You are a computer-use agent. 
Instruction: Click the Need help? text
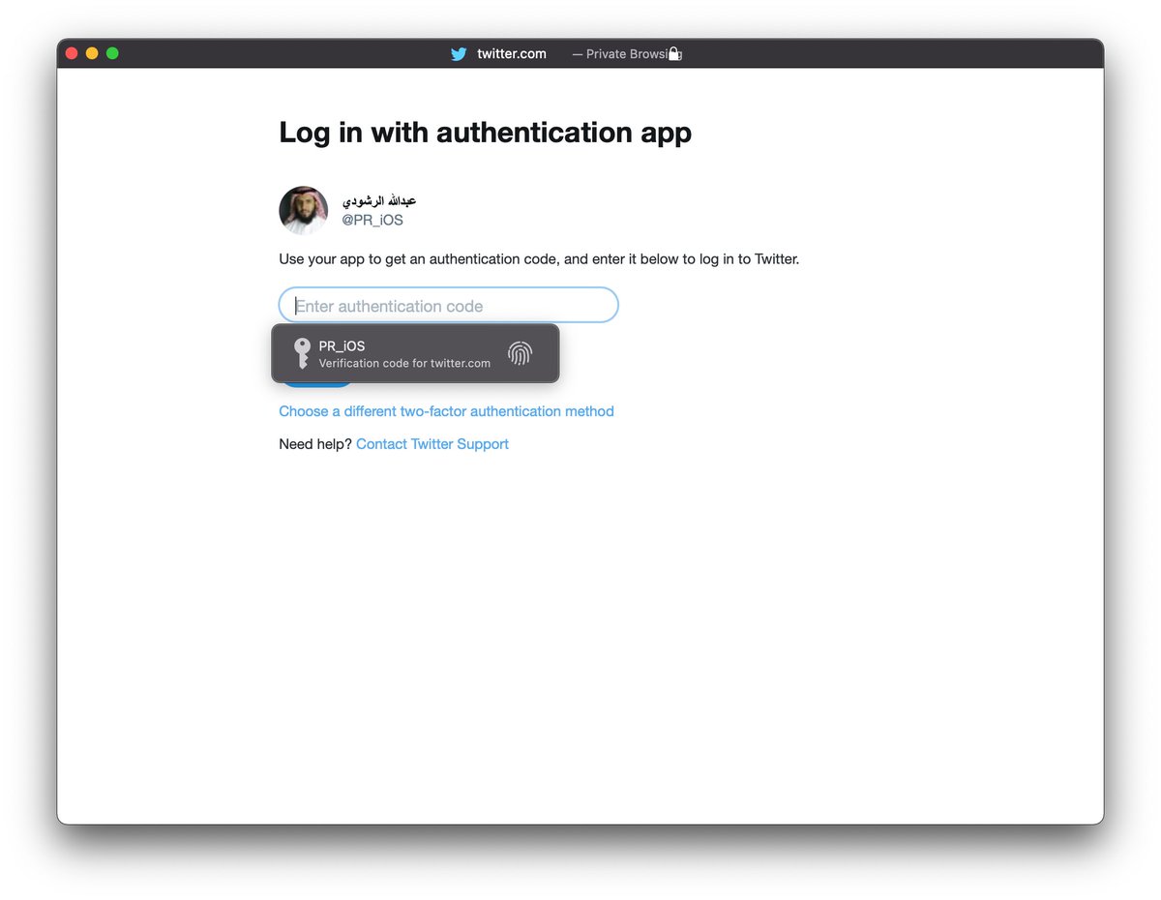click(x=315, y=444)
